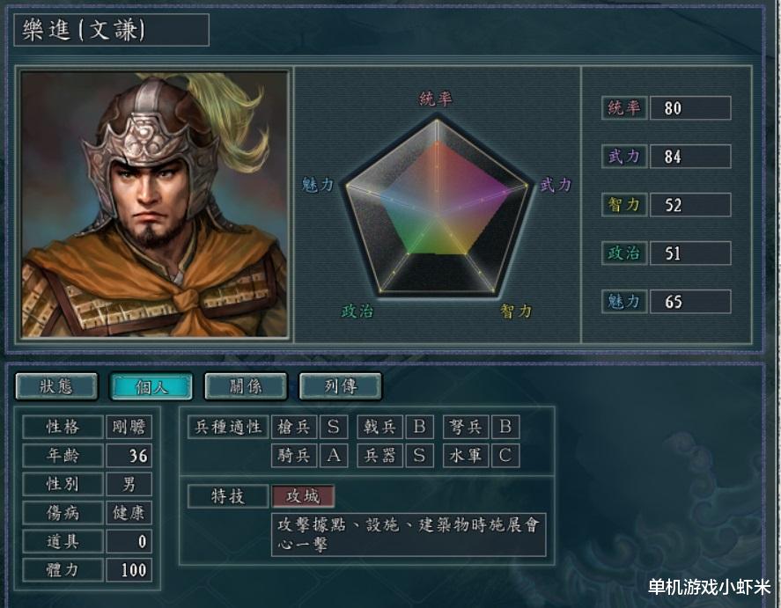Click the 攻城 skill badge
This screenshot has width=781, height=608.
(x=304, y=496)
